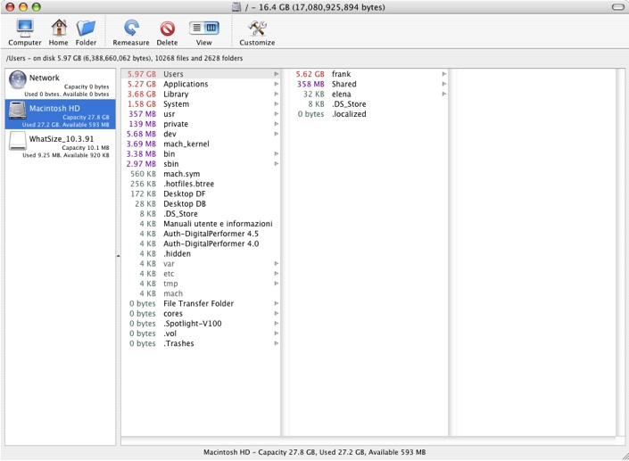Click the Computer toolbar icon
Image resolution: width=629 pixels, height=461 pixels.
point(25,28)
